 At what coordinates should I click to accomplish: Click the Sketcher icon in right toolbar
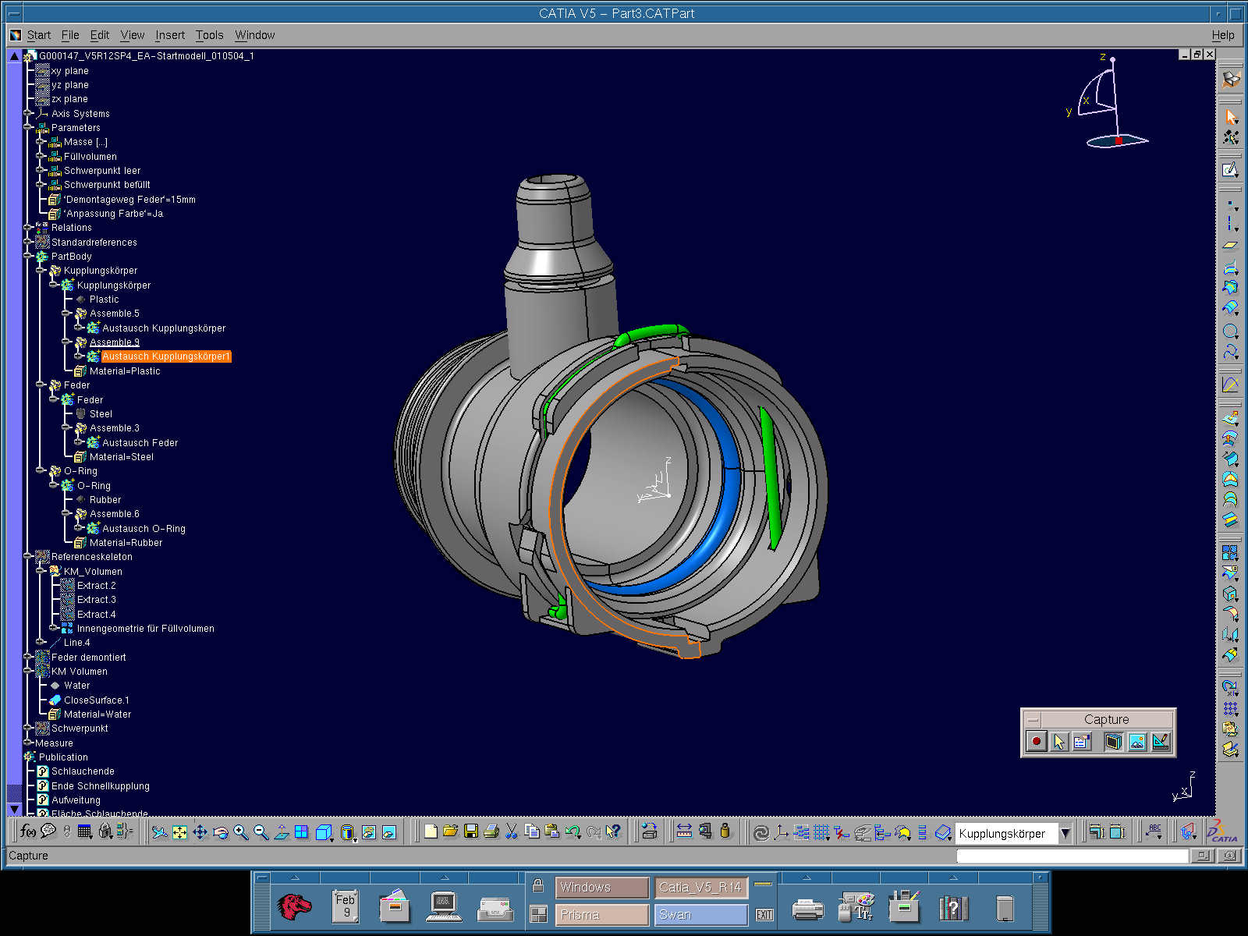coord(1230,169)
